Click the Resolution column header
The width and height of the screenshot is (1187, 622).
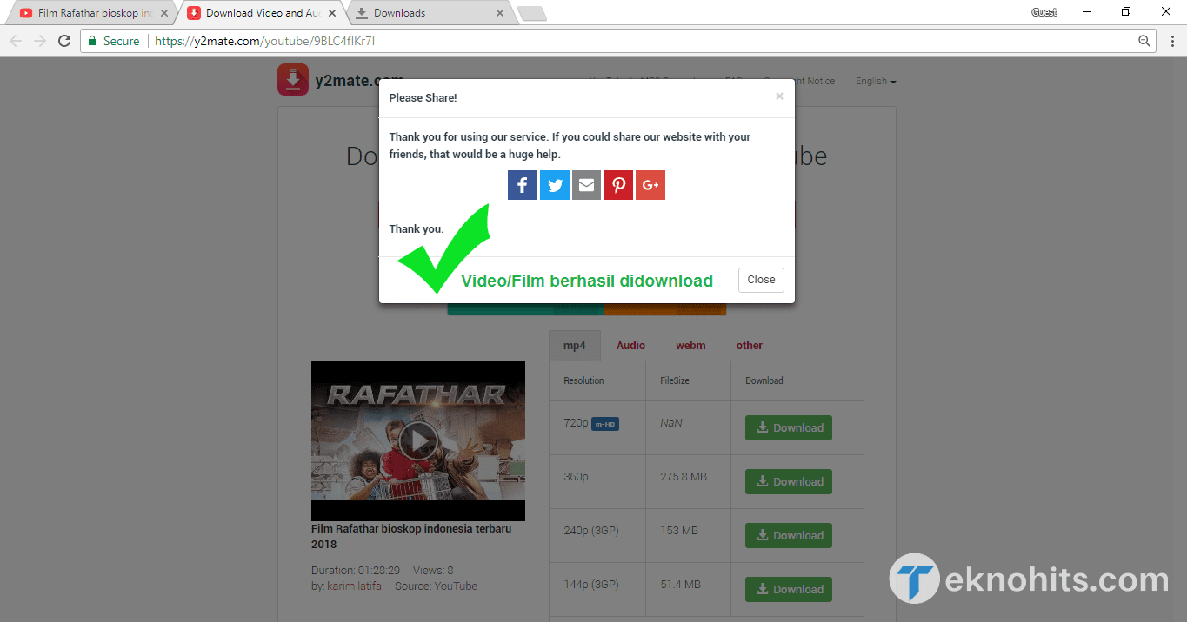point(584,380)
